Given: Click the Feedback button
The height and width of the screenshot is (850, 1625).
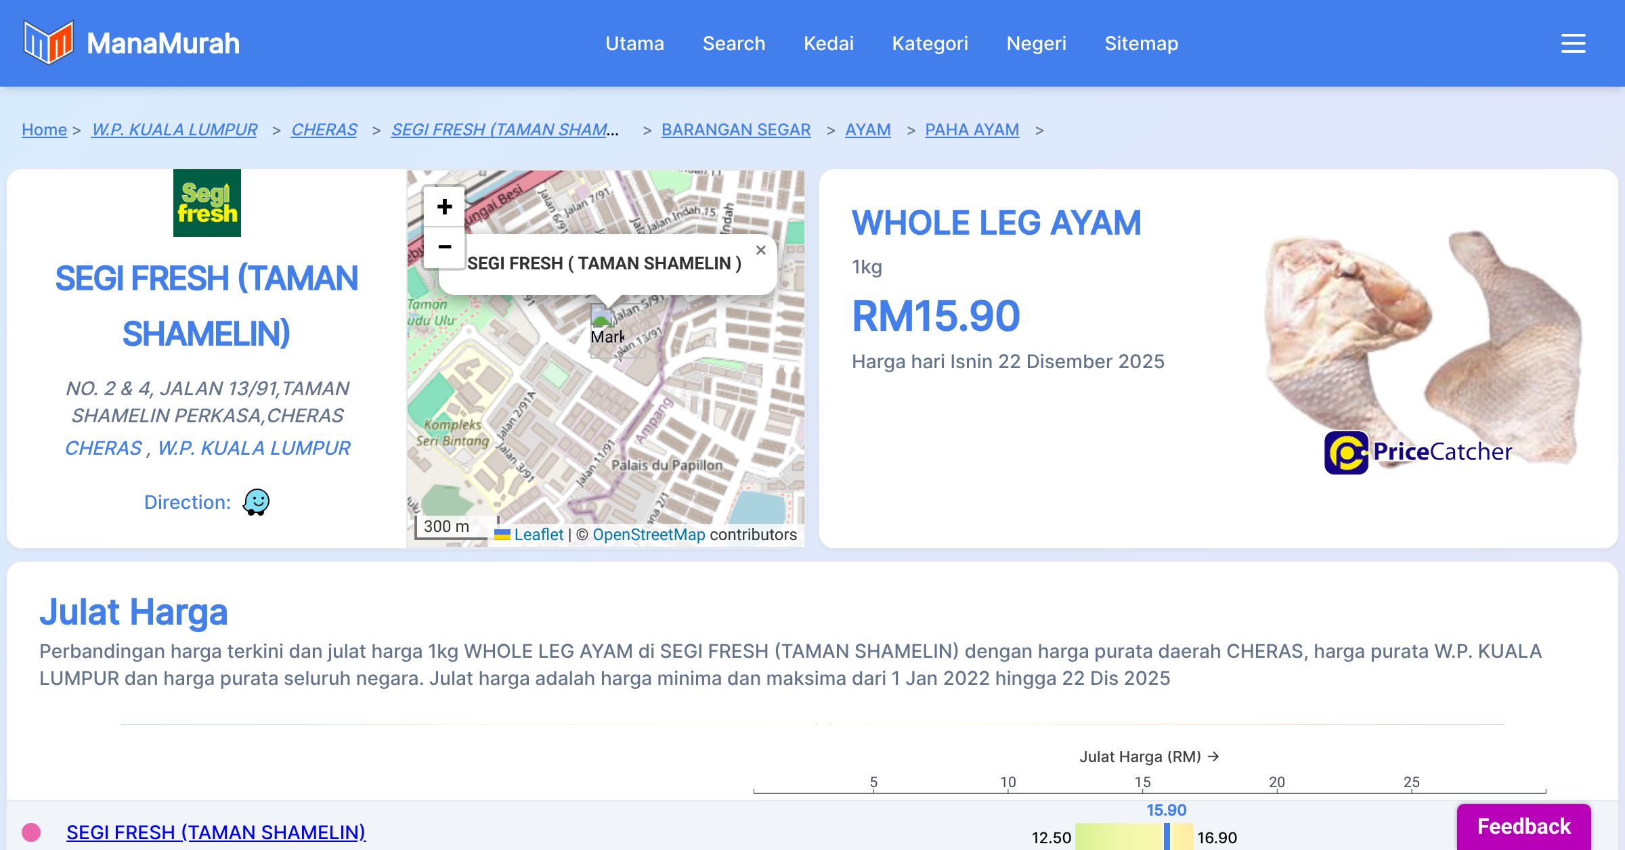Looking at the screenshot, I should 1523,826.
